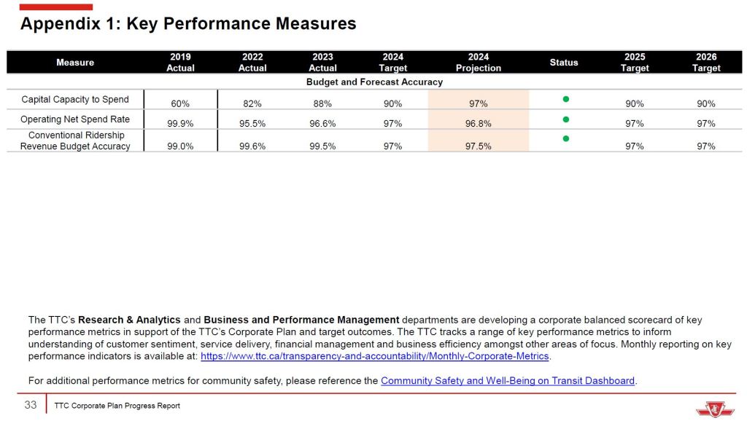
Task: Click the 2019 Actual column header
Action: 180,63
